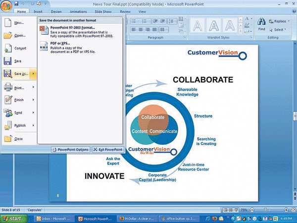The width and height of the screenshot is (297, 223).
Task: Open Paragraph dialog launcher
Action: point(185,38)
